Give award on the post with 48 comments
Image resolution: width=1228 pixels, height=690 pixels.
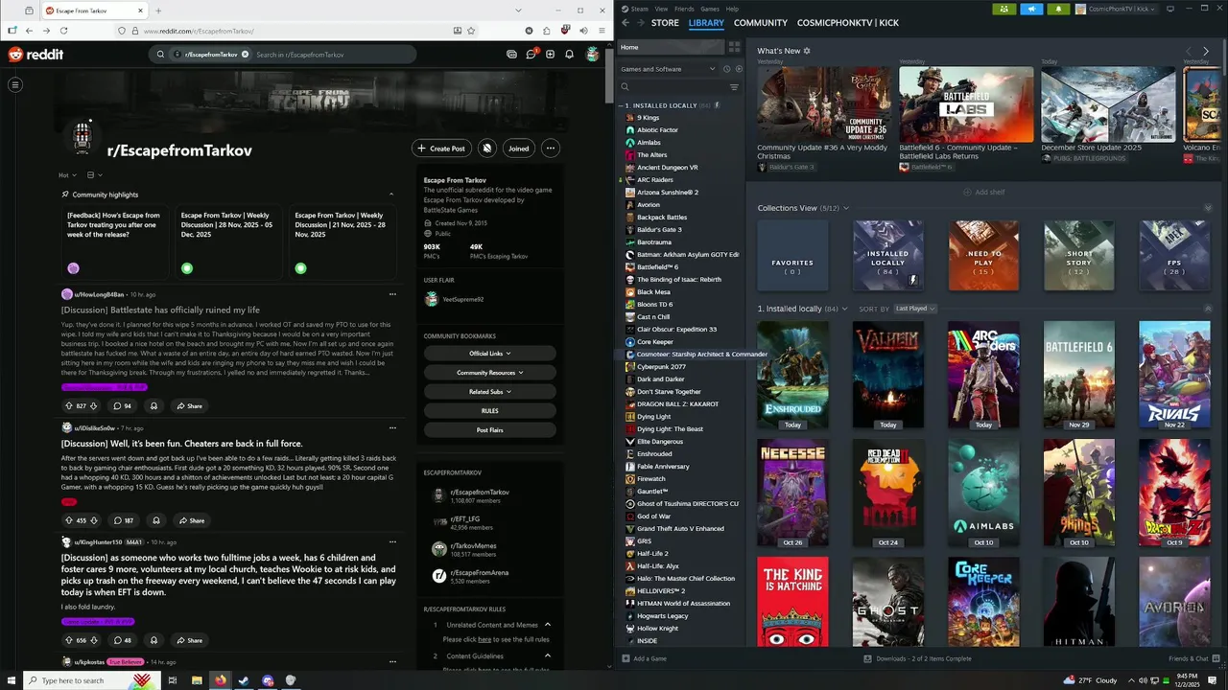click(153, 640)
